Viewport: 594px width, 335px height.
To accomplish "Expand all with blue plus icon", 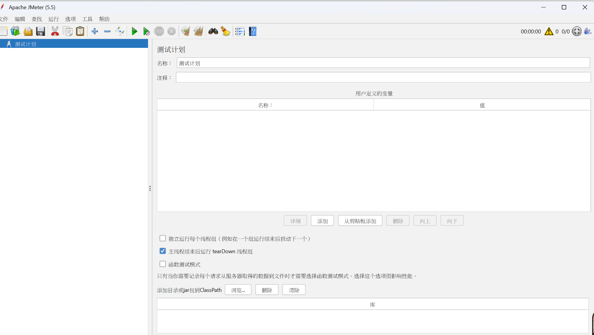I will 95,31.
